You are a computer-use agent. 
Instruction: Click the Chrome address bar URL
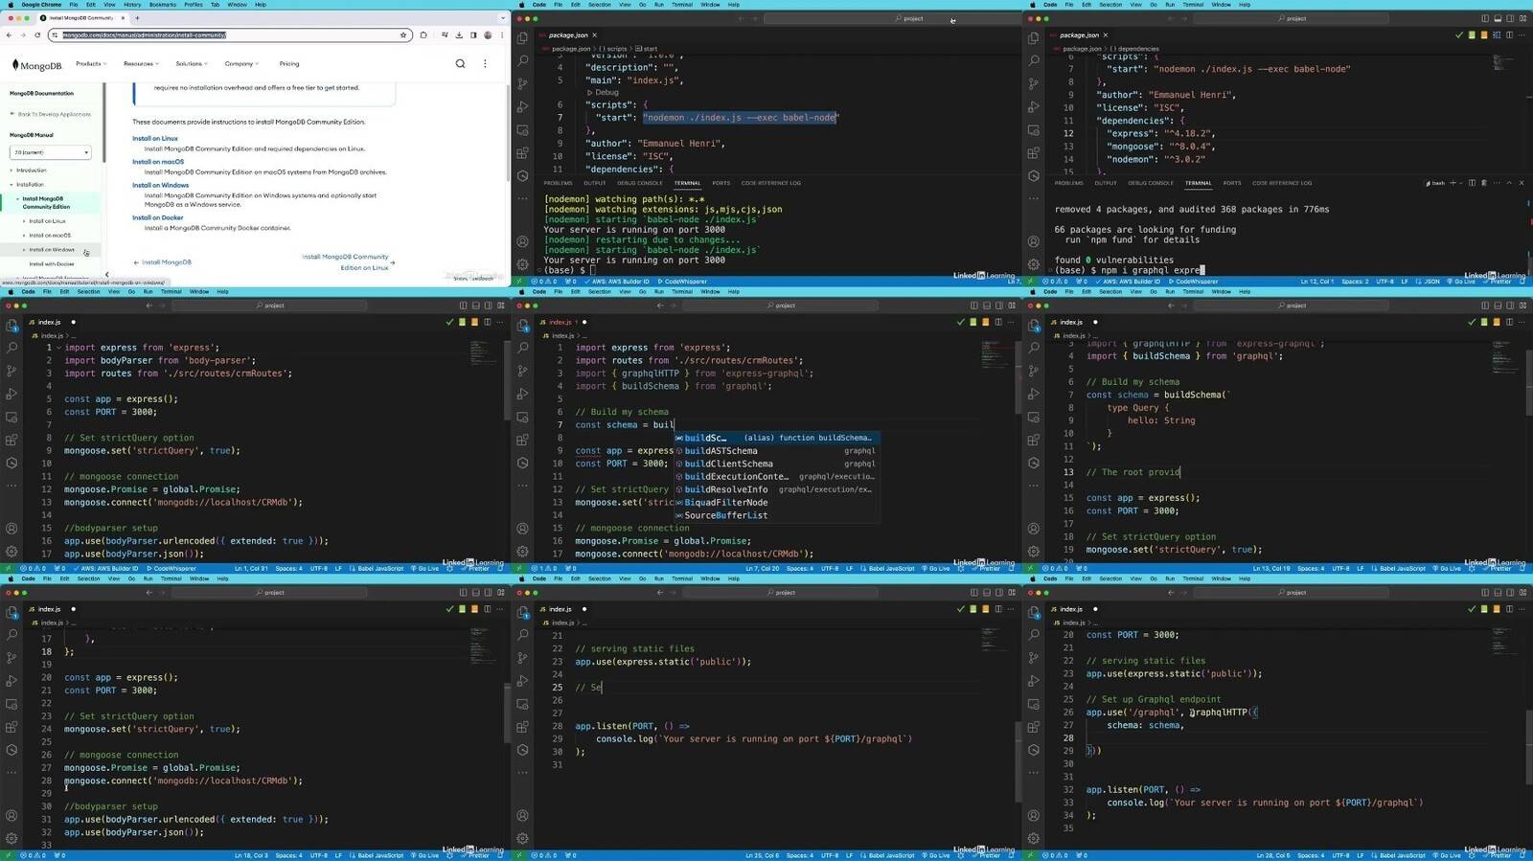(x=144, y=34)
